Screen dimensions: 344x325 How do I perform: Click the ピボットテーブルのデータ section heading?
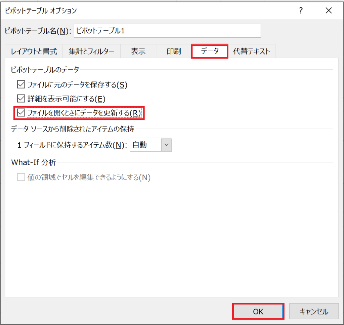[45, 69]
